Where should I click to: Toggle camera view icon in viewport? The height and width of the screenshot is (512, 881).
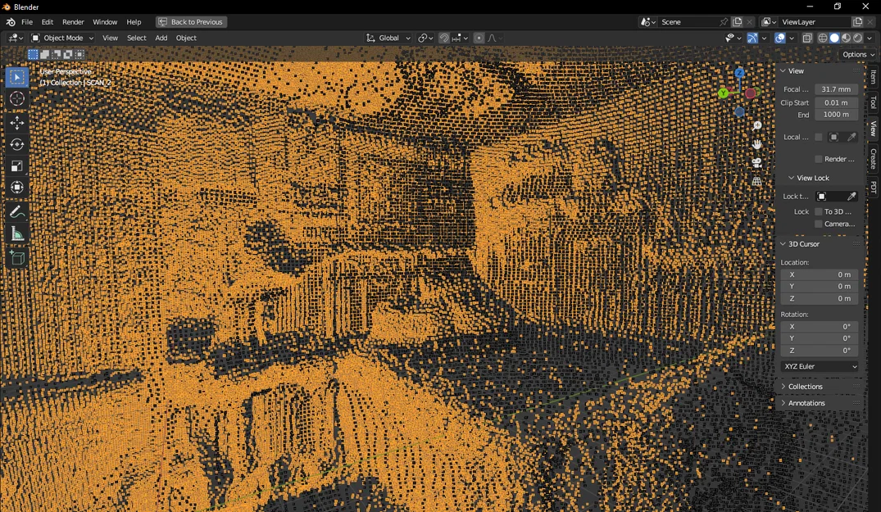[756, 163]
